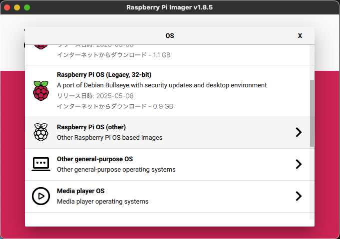
Task: Close the OS dialog with X button
Action: (300, 36)
